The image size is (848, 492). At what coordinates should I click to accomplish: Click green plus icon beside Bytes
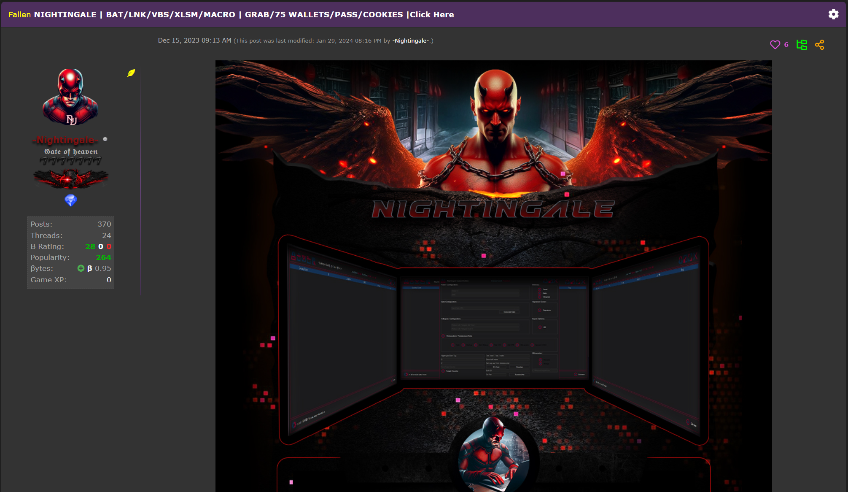[x=81, y=268]
